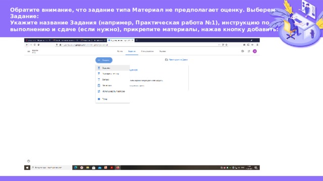Pick Материал from the create menu
323x181 pixels.
tap(113, 85)
